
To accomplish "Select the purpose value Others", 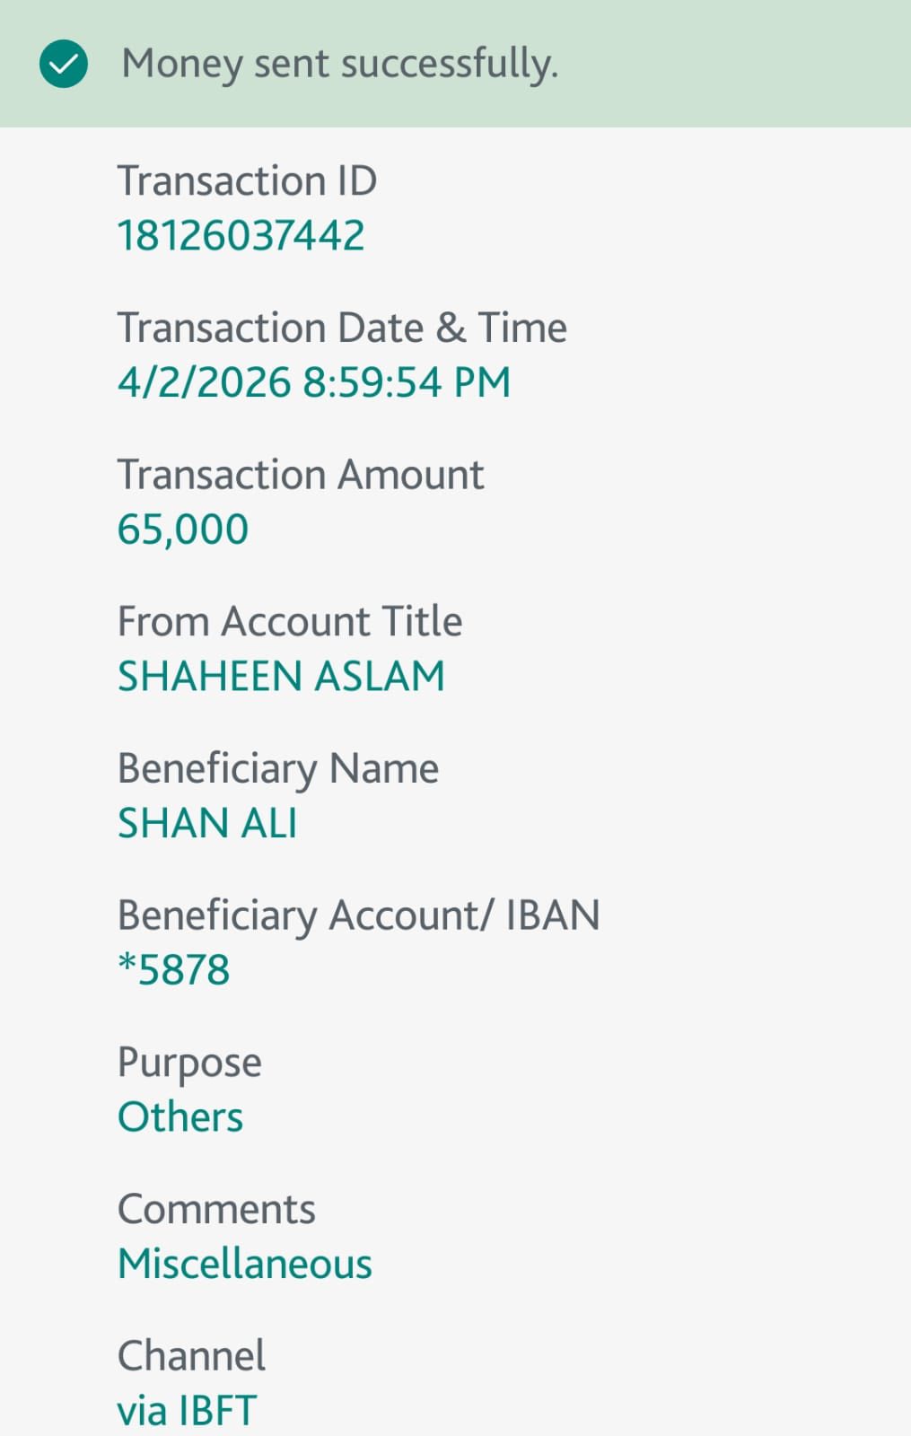I will click(180, 1117).
